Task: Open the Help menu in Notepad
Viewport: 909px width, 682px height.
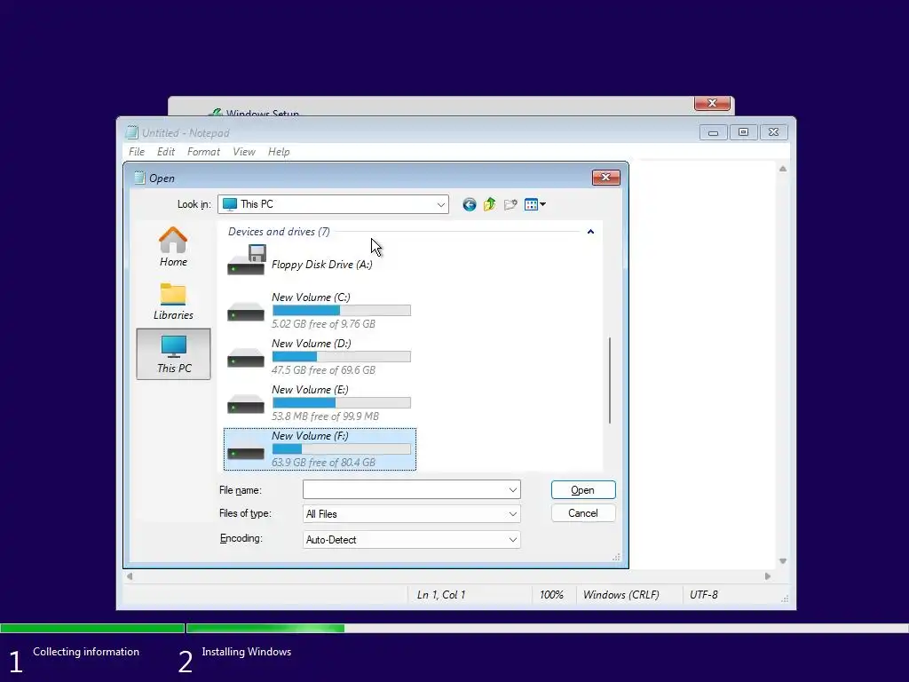Action: tap(279, 151)
